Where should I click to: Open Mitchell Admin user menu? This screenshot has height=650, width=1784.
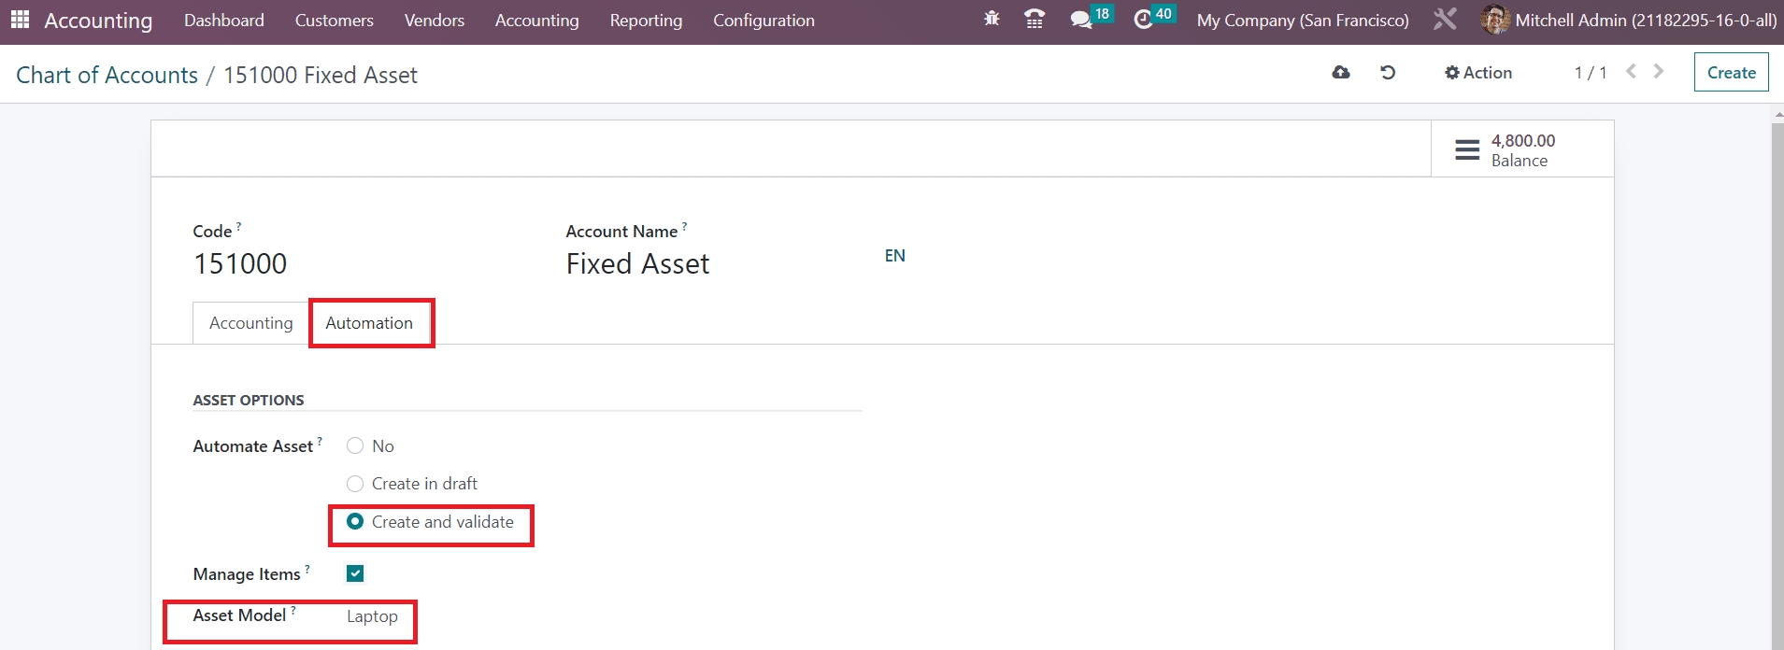(1629, 21)
